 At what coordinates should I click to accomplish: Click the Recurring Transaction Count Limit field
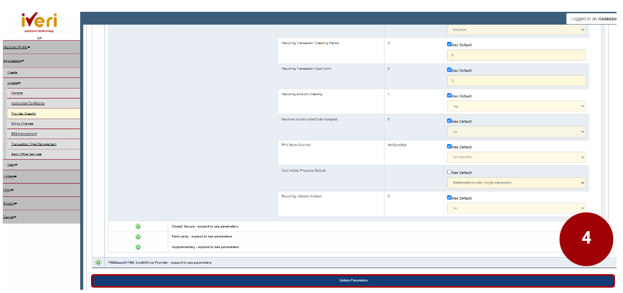click(x=516, y=81)
